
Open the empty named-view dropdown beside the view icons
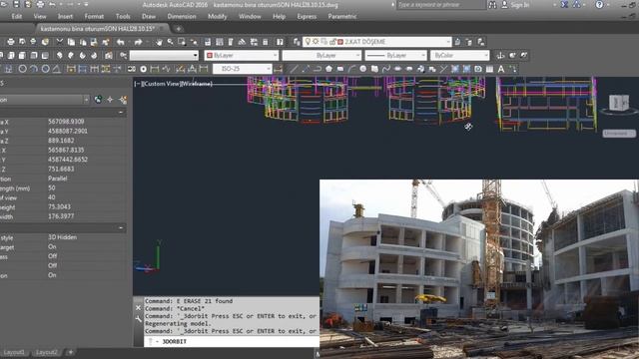(164, 56)
